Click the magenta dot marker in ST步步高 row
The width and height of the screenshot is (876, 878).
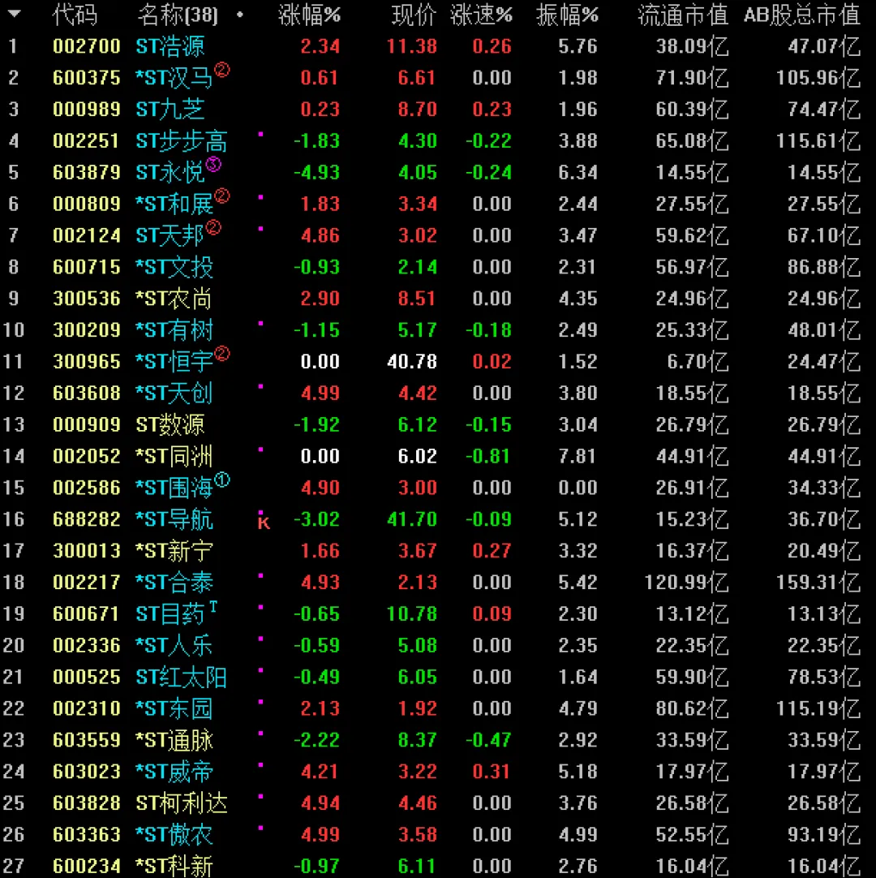[x=260, y=135]
